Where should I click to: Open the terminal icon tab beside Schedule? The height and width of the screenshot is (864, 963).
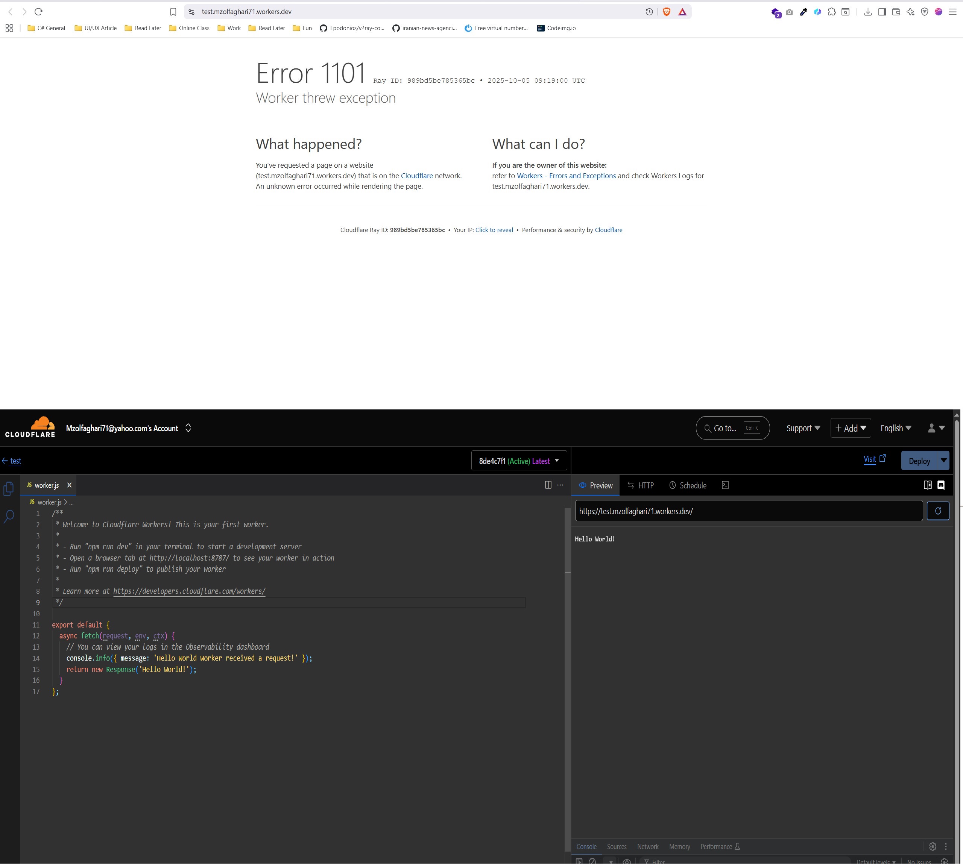tap(725, 485)
